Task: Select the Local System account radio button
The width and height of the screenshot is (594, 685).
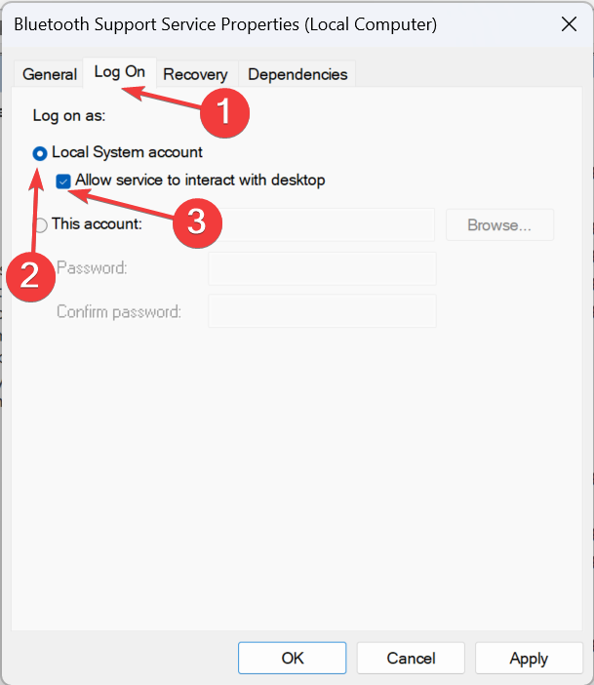Action: (40, 153)
